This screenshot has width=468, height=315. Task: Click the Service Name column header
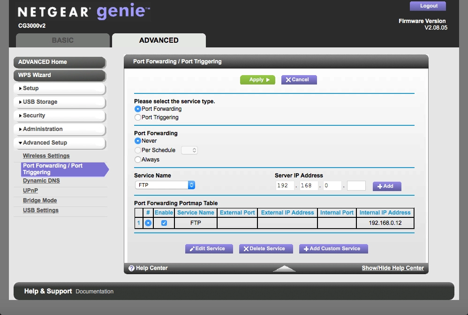196,213
